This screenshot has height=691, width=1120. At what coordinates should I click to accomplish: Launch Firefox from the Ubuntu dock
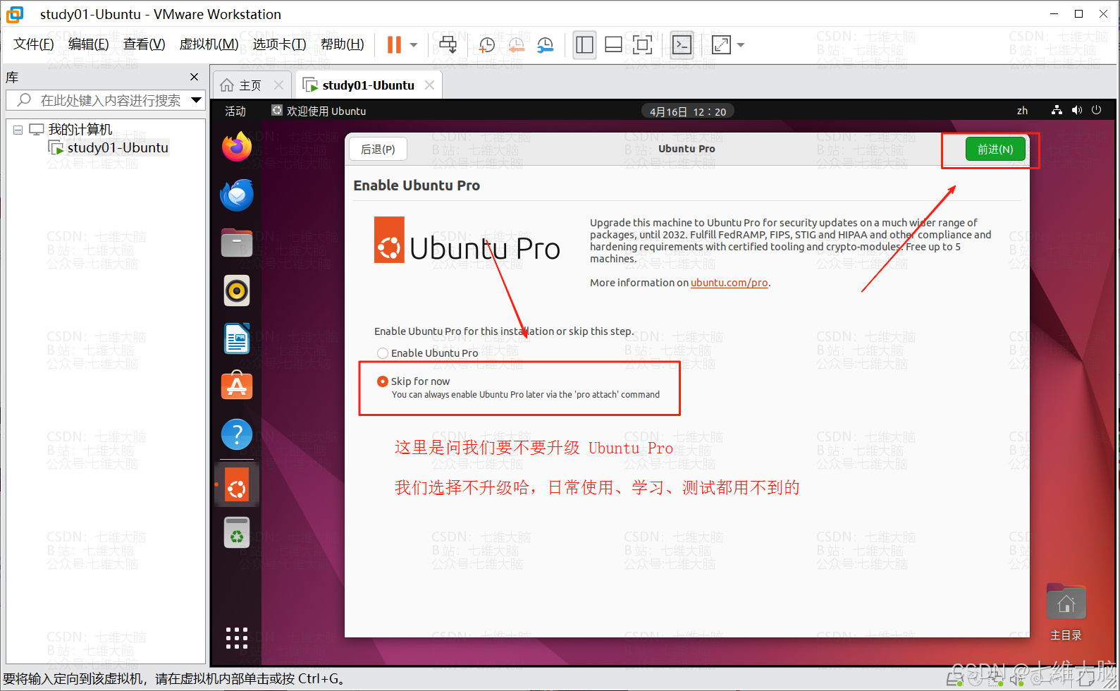237,147
